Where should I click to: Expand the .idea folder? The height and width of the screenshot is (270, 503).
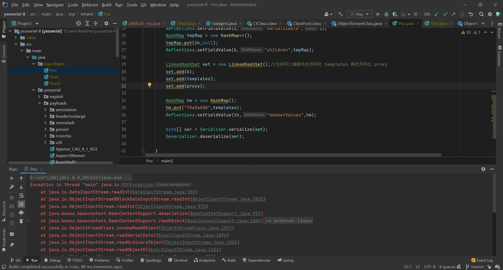click(x=16, y=37)
